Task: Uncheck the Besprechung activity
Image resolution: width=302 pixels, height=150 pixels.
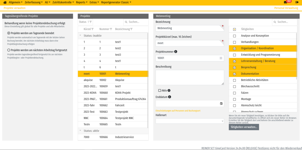Action: tap(234, 67)
